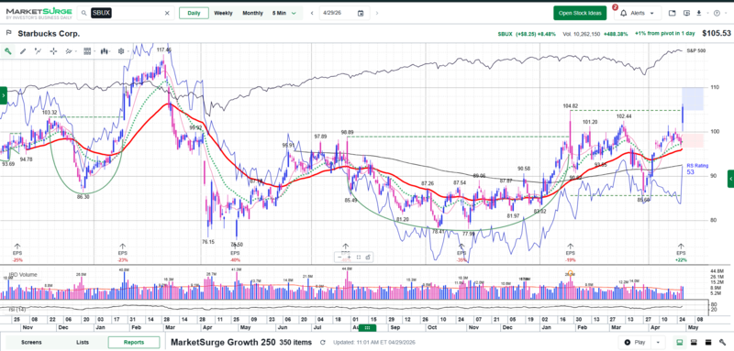Select the 5 Min intraday timeframe
Screen dimensions: 734x351
(x=279, y=13)
